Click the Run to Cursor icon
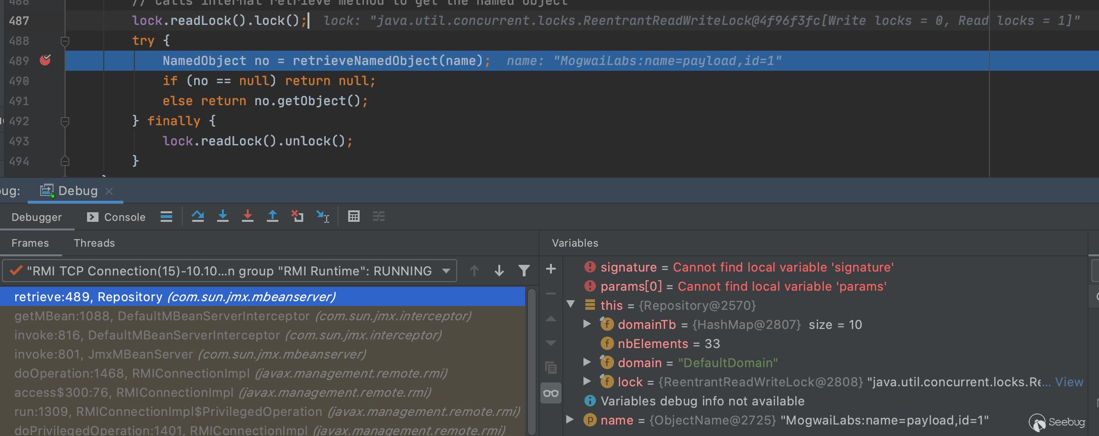 pyautogui.click(x=323, y=217)
